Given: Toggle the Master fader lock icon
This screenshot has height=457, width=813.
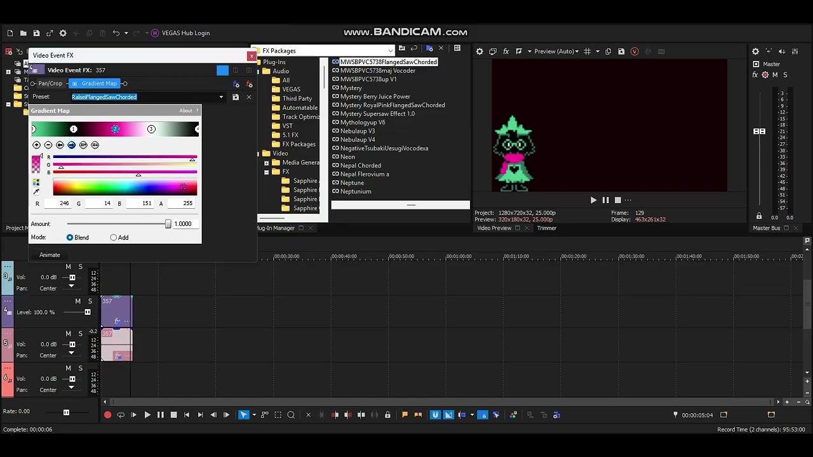Looking at the screenshot, I should pos(759,216).
